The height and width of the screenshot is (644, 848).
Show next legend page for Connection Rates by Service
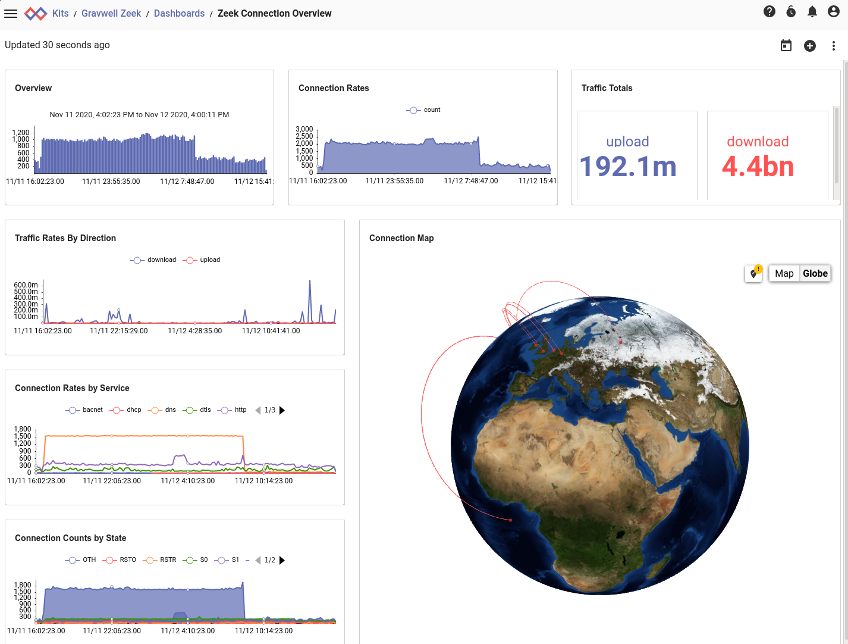(282, 410)
